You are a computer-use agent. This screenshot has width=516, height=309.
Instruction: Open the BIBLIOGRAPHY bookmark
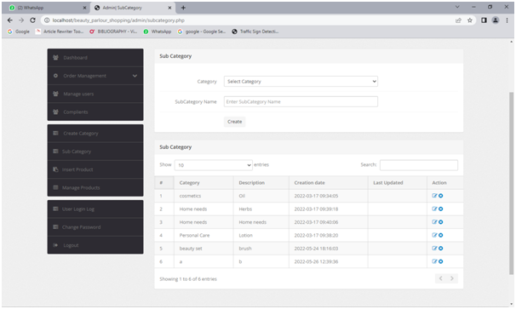coord(113,31)
